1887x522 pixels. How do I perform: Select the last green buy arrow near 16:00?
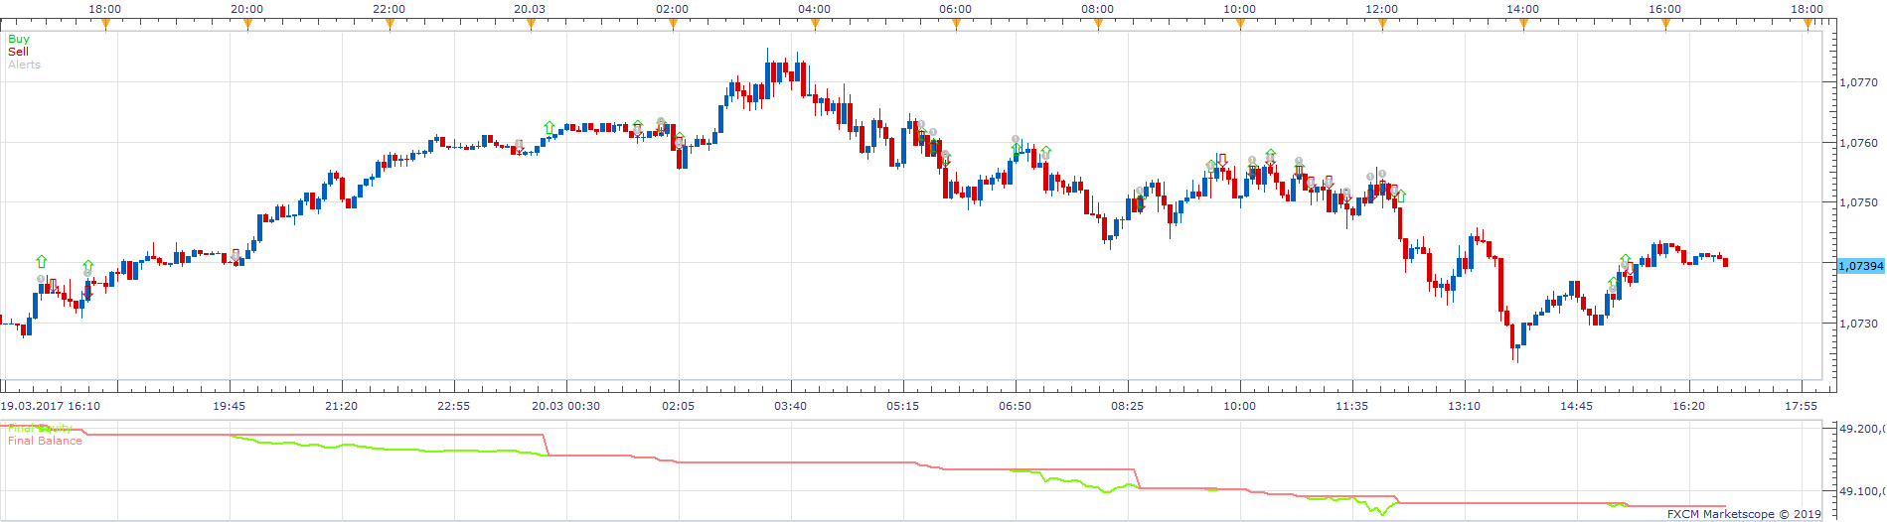[x=1626, y=260]
